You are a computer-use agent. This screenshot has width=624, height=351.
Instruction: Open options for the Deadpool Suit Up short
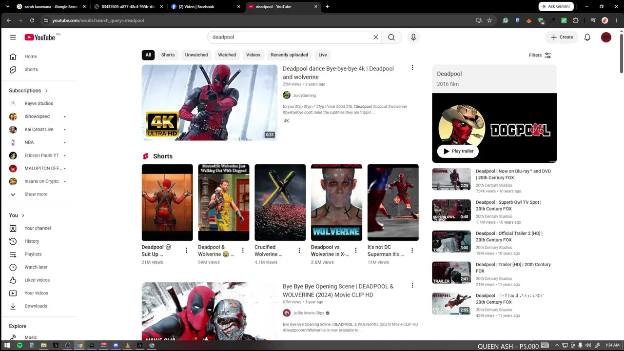[x=186, y=250]
